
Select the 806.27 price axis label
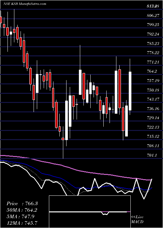153,15
